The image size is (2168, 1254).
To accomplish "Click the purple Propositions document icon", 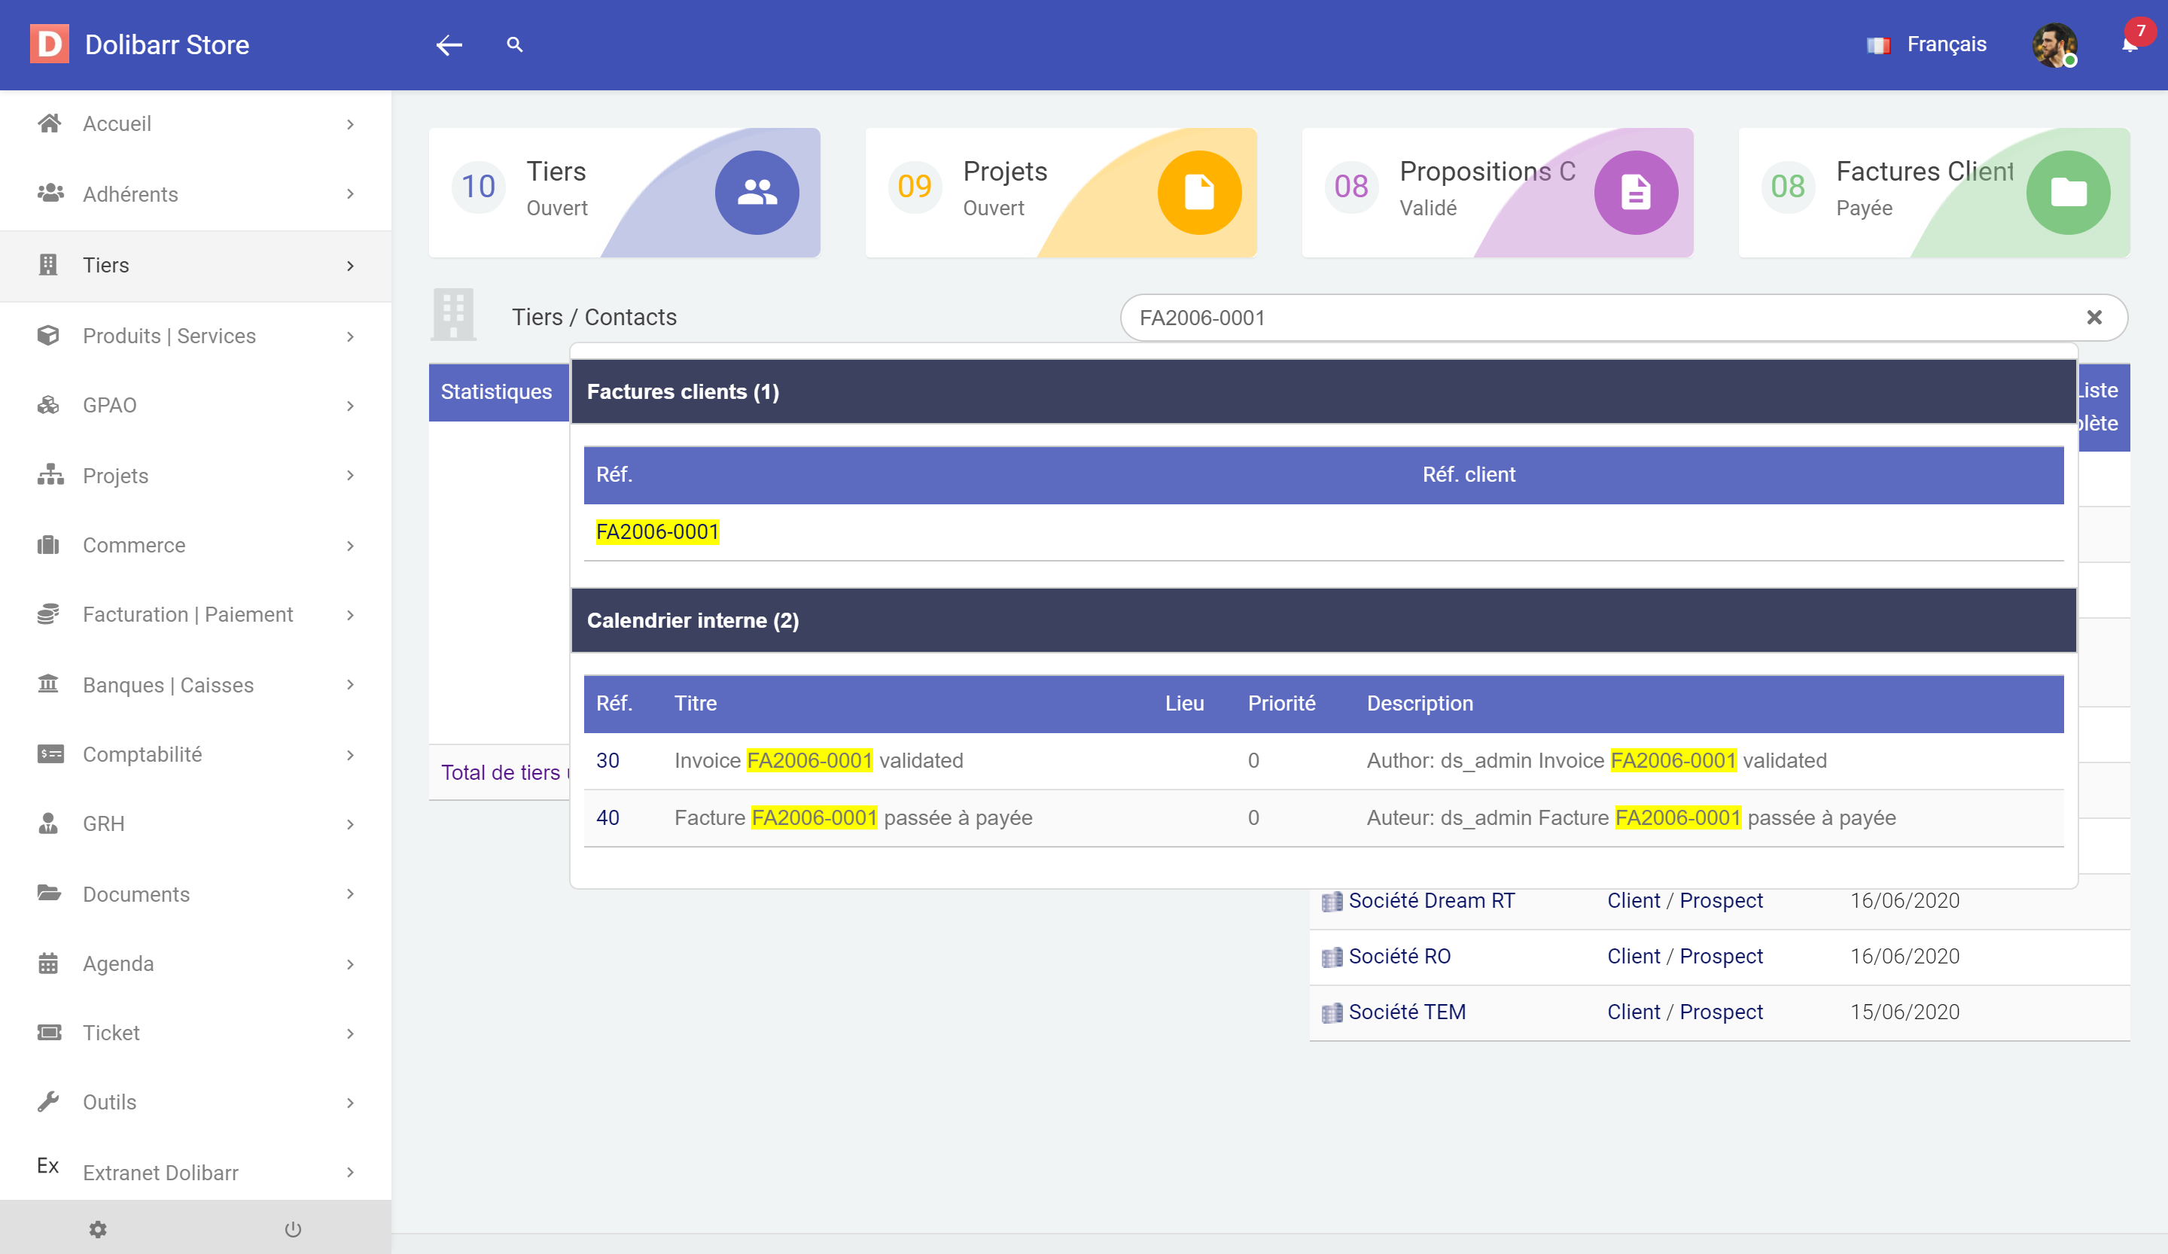I will [x=1636, y=192].
